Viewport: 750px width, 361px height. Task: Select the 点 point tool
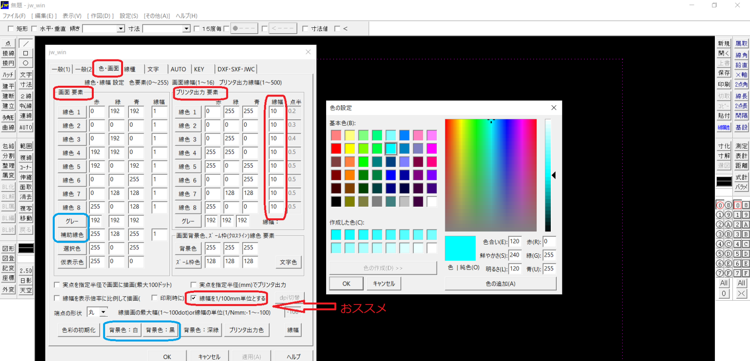click(x=8, y=43)
